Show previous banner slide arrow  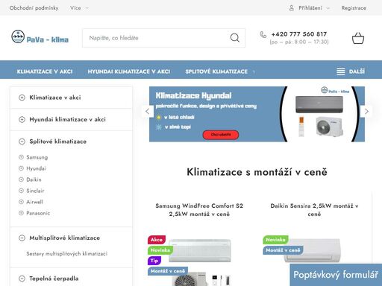coord(148,112)
